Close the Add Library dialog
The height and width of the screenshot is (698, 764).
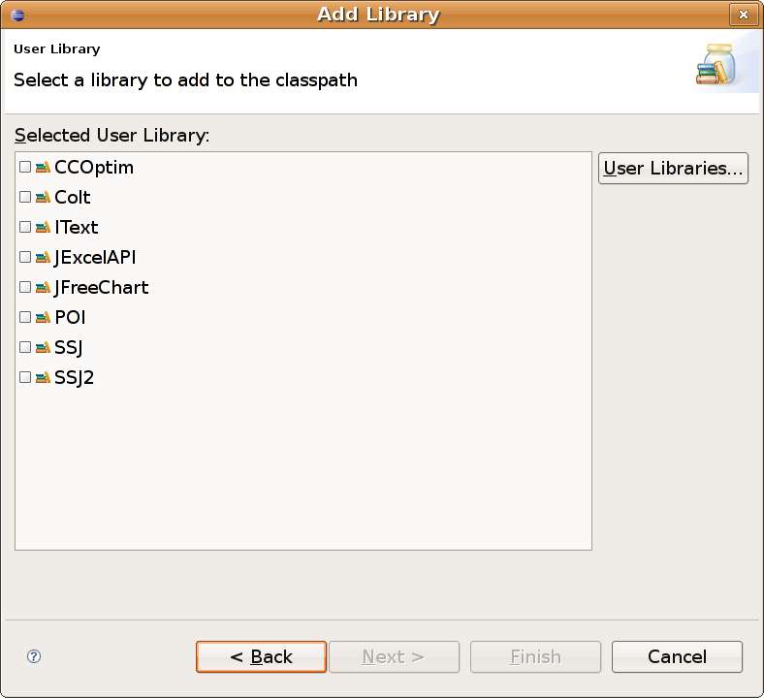[x=743, y=15]
